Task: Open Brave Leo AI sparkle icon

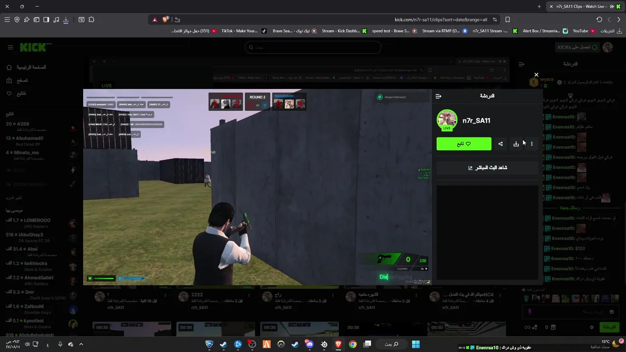Action: [26, 20]
